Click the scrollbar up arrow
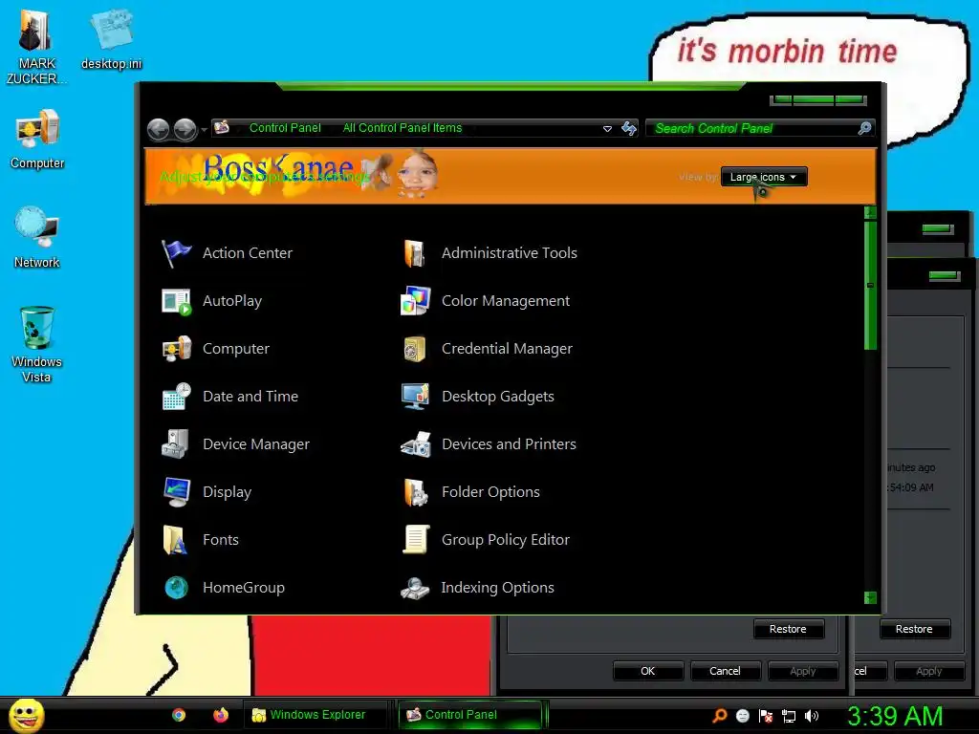The width and height of the screenshot is (979, 734). 870,213
